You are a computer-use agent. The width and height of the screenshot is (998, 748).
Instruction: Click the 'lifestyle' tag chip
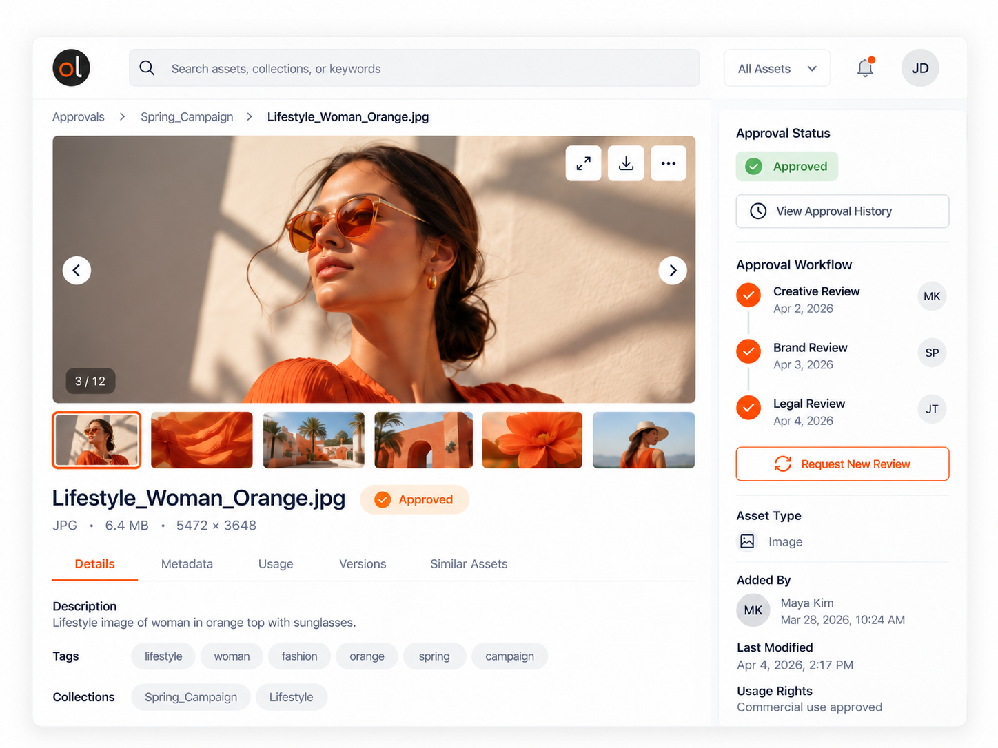163,656
